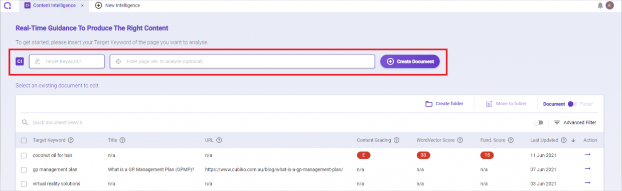Focus the page URL to analyze field
Image resolution: width=622 pixels, height=191 pixels.
click(x=242, y=61)
